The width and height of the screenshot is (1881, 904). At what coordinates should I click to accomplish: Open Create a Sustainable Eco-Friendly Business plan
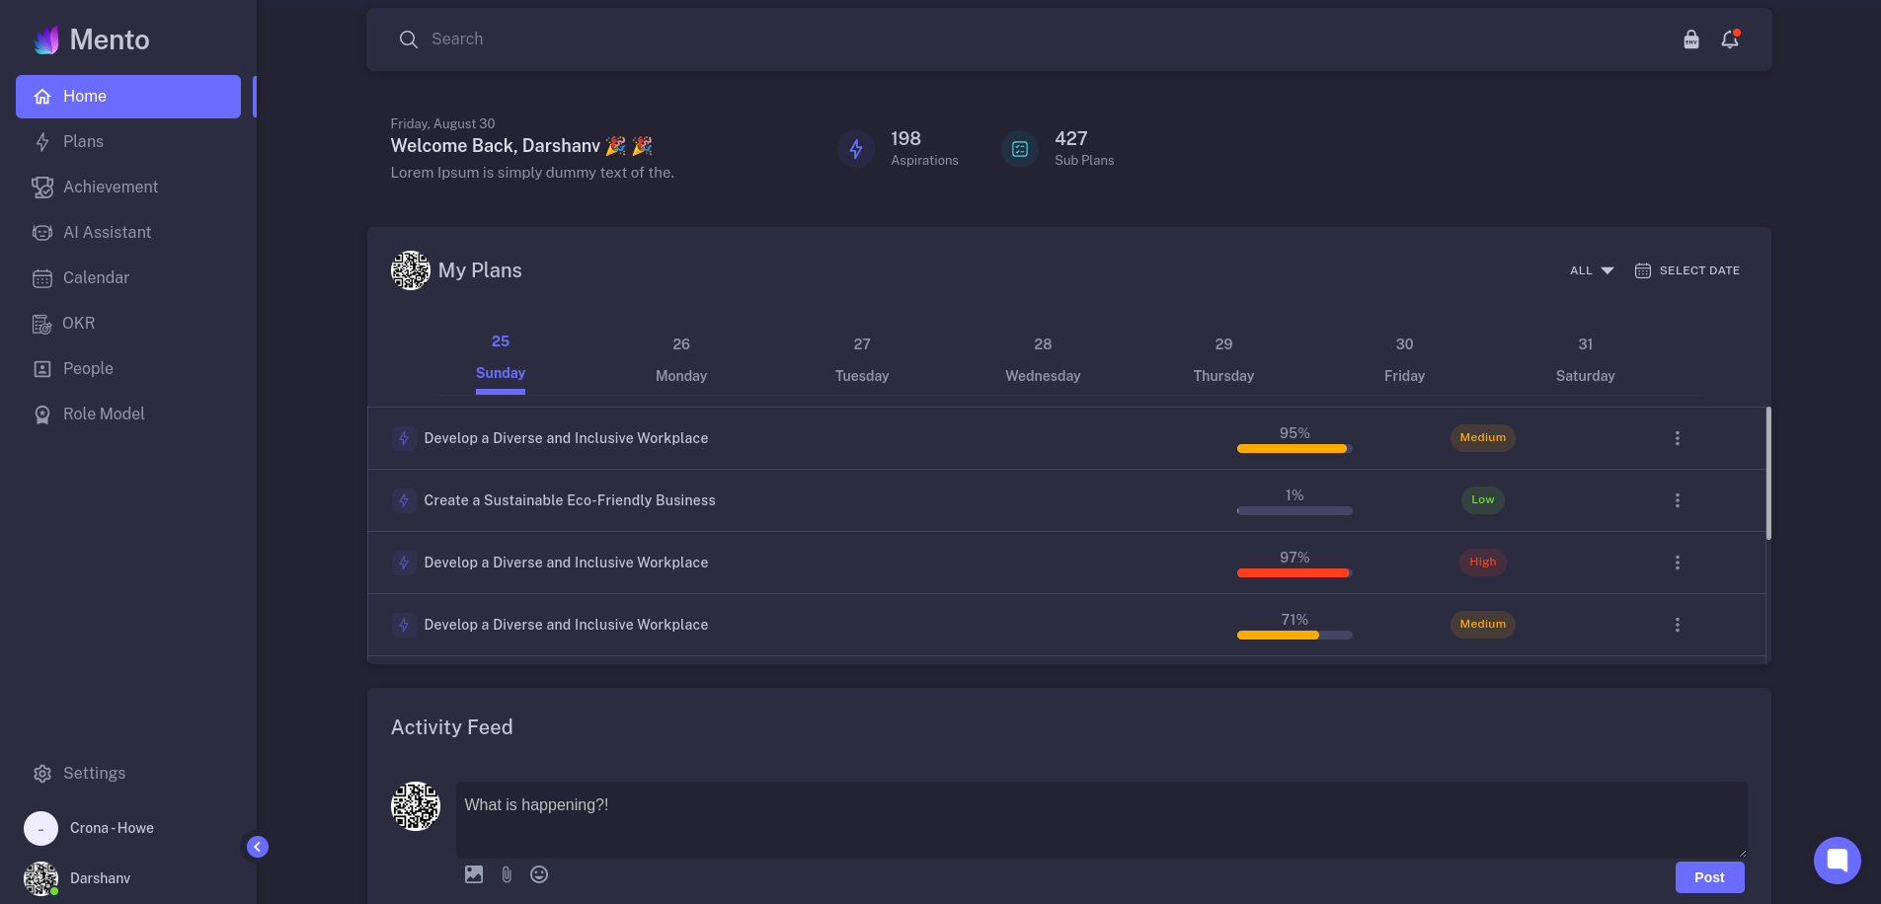[x=570, y=500]
